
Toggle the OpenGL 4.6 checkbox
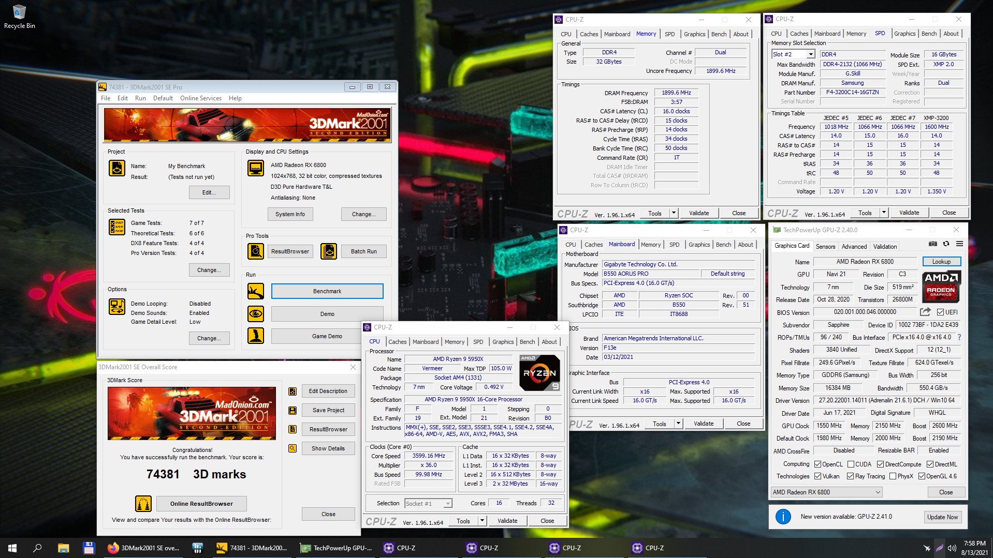(922, 476)
